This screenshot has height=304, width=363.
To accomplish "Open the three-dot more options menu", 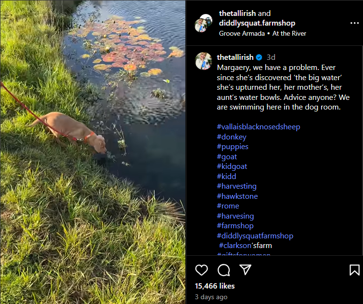I will (x=354, y=23).
